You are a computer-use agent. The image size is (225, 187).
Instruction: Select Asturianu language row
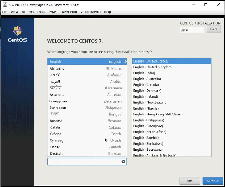(x=87, y=95)
